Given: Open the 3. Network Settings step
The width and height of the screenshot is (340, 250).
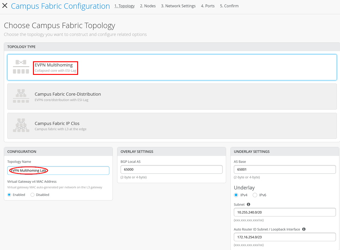Looking at the screenshot, I should [x=178, y=6].
